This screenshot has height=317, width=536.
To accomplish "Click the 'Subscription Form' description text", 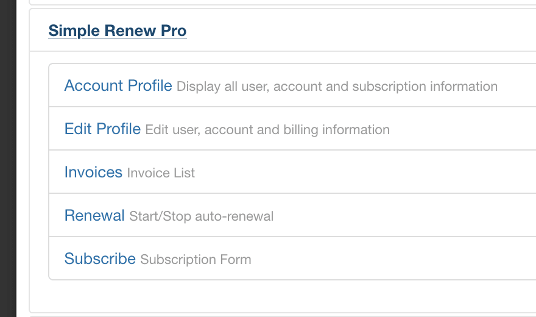I will 196,260.
